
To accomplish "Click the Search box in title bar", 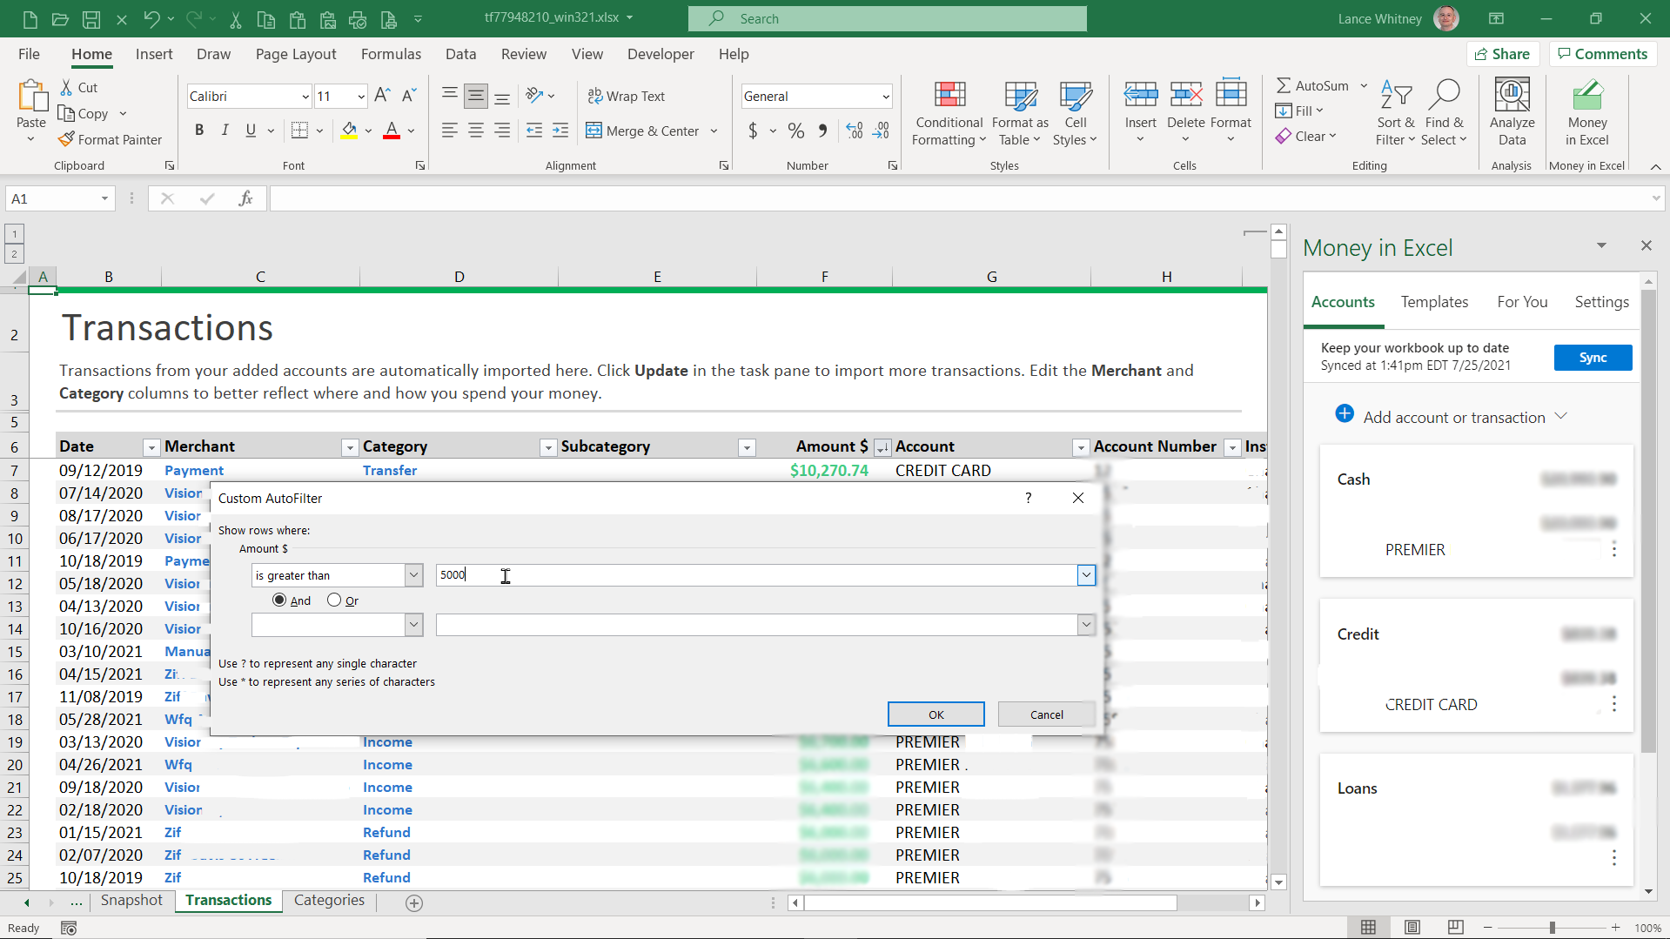I will (887, 18).
